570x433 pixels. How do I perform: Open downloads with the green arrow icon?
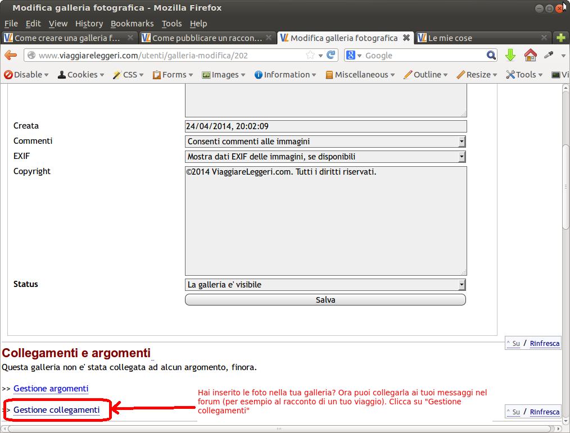coord(510,55)
